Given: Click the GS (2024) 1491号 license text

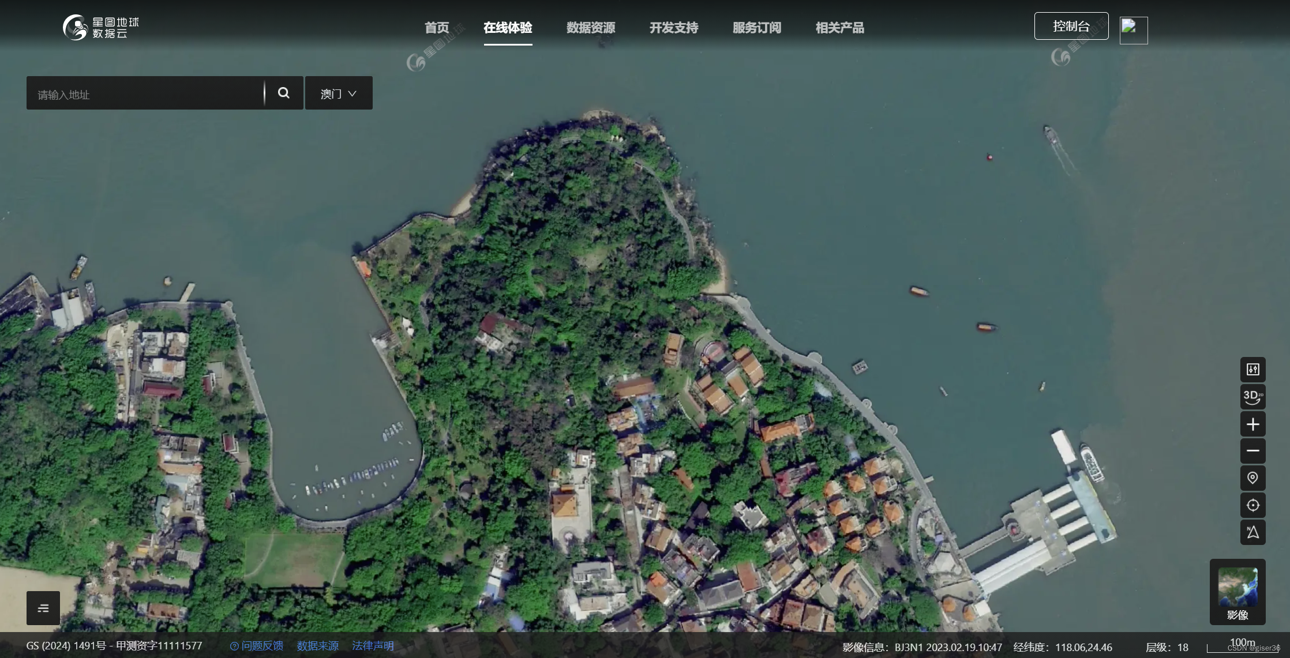Looking at the screenshot, I should [x=114, y=646].
